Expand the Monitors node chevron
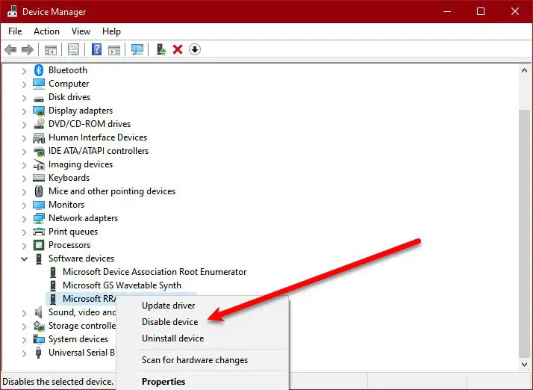533x390 pixels. click(24, 205)
